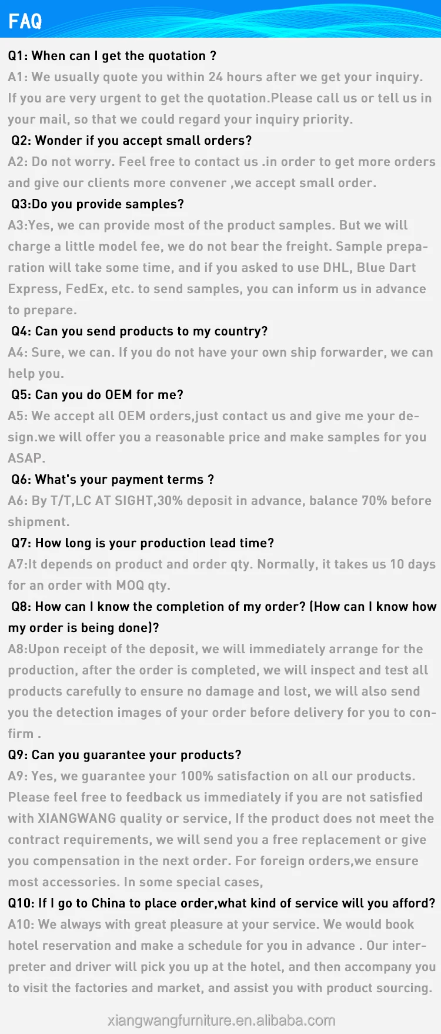Select question Q1 about getting the quotation

coord(112,56)
